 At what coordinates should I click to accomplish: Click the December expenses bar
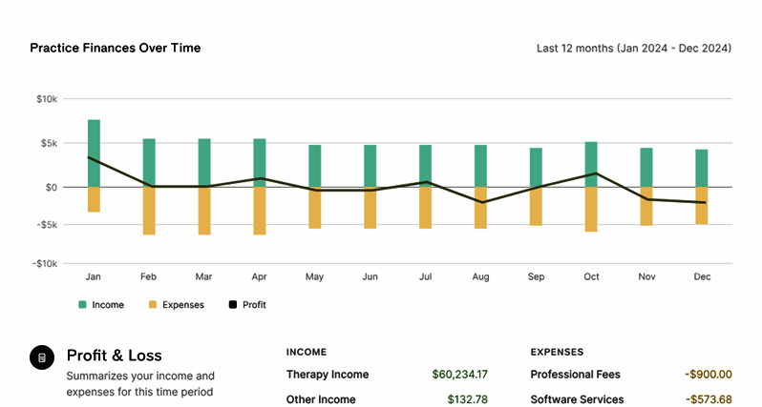point(702,206)
